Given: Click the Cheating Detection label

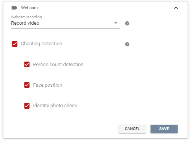Looking at the screenshot, I should [x=42, y=44].
